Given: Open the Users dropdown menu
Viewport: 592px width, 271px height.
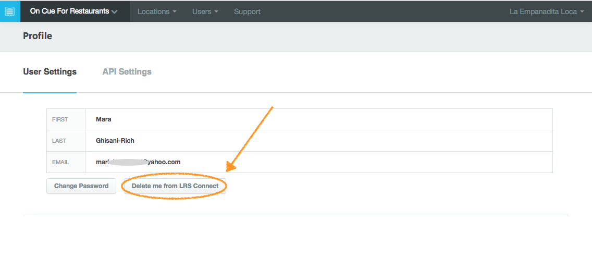Looking at the screenshot, I should 202,11.
